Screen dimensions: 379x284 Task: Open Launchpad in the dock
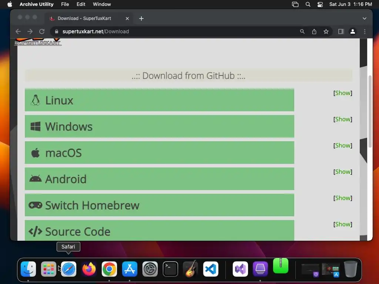[48, 269]
